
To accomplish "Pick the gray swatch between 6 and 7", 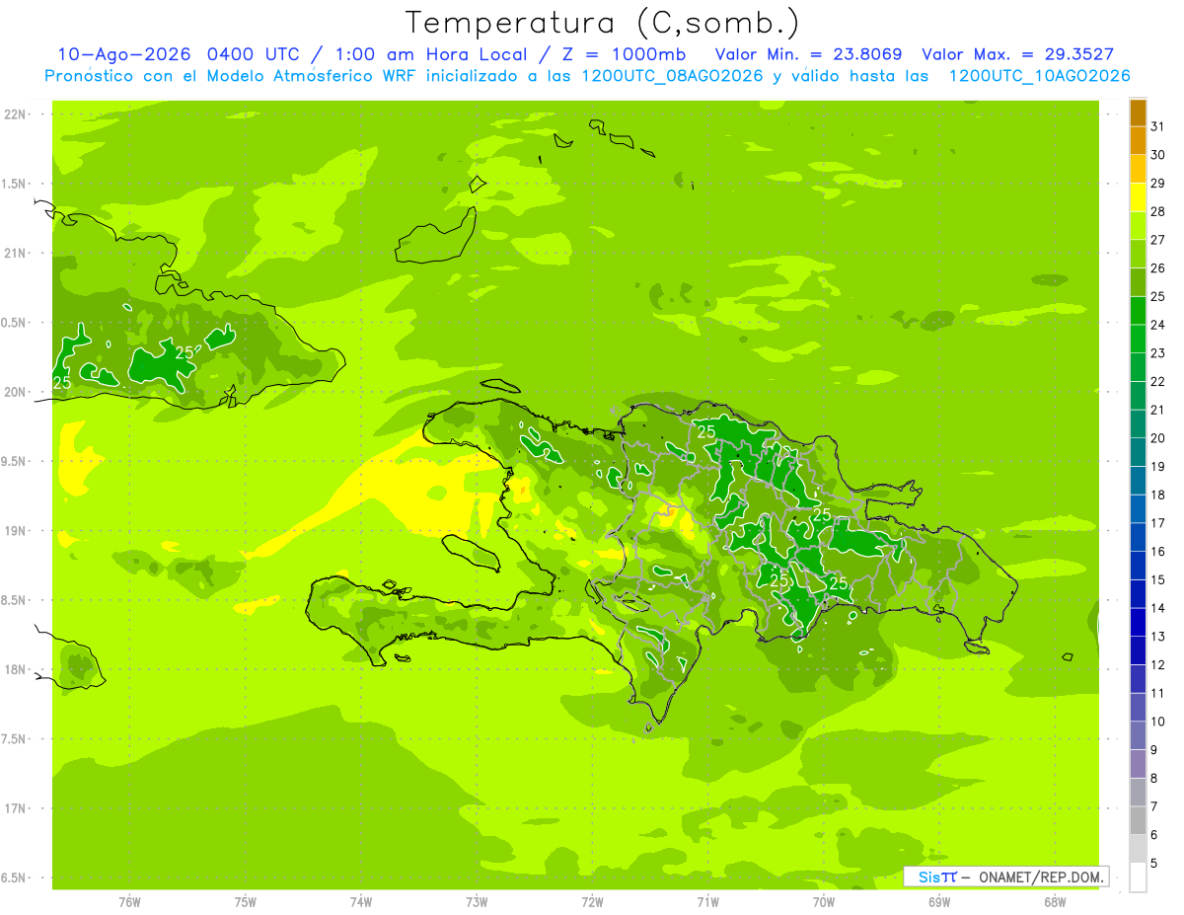I will pyautogui.click(x=1138, y=821).
